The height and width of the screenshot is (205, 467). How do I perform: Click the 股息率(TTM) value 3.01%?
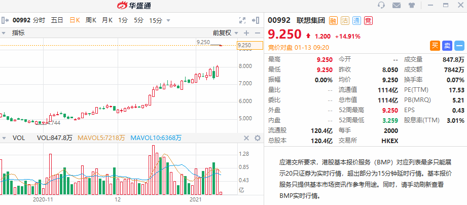456,120
